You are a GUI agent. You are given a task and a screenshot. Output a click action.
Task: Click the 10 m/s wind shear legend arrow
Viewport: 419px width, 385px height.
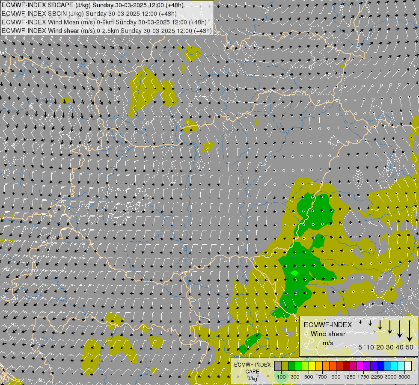370,323
